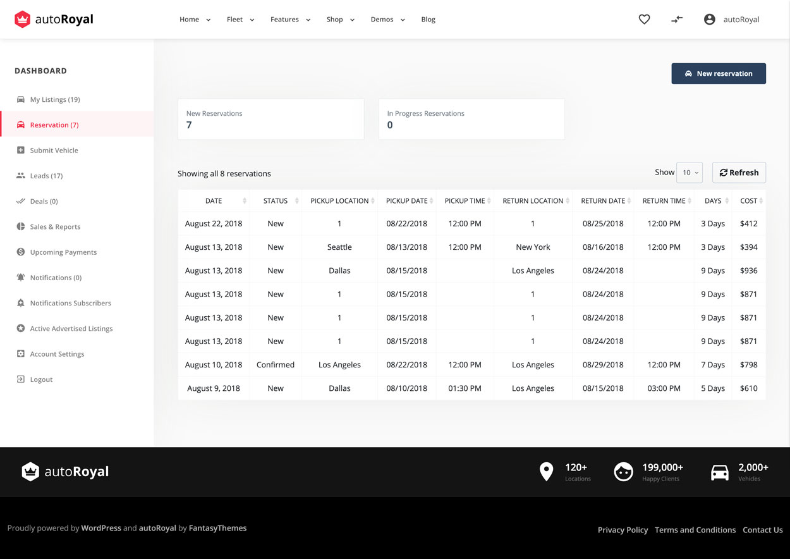Sort table by STATUS column arrows
790x559 pixels.
(297, 200)
